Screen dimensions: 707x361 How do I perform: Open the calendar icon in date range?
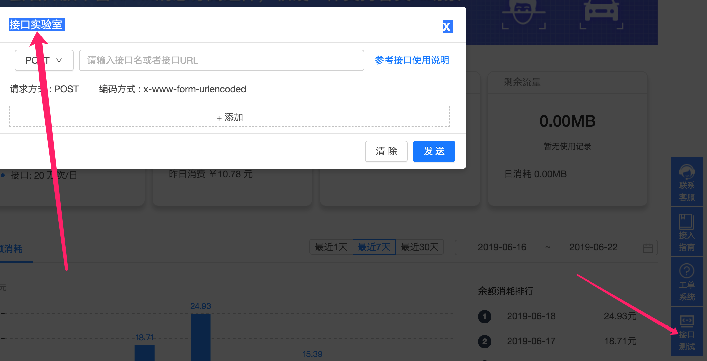648,248
